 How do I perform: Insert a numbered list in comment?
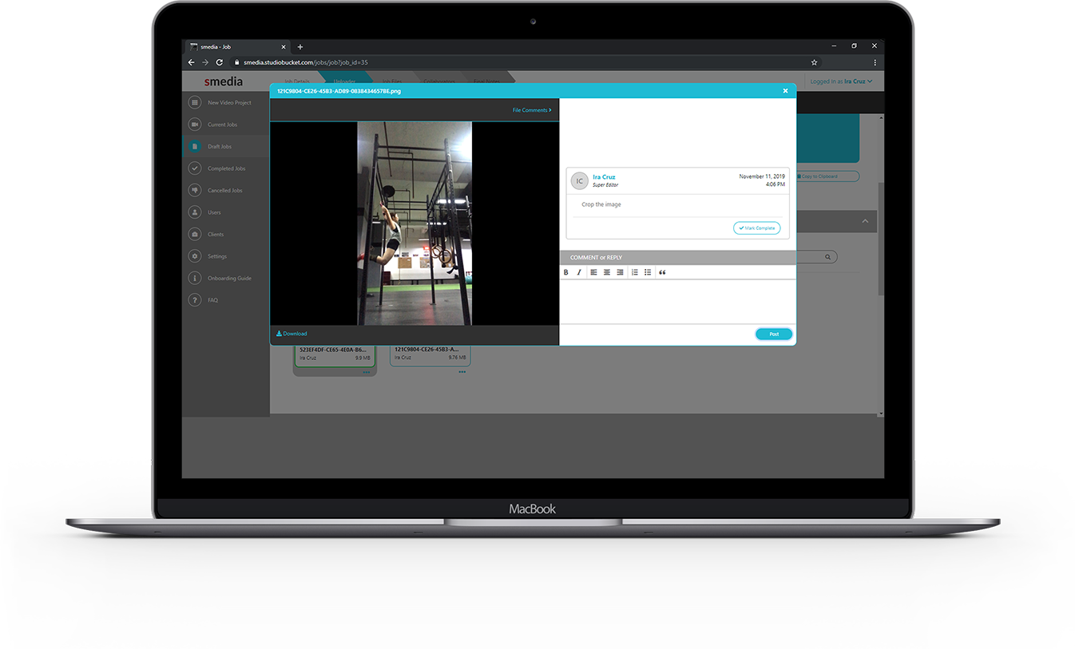635,272
